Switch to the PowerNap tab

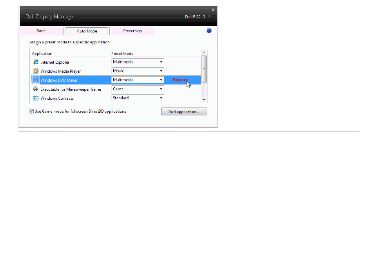tap(133, 31)
